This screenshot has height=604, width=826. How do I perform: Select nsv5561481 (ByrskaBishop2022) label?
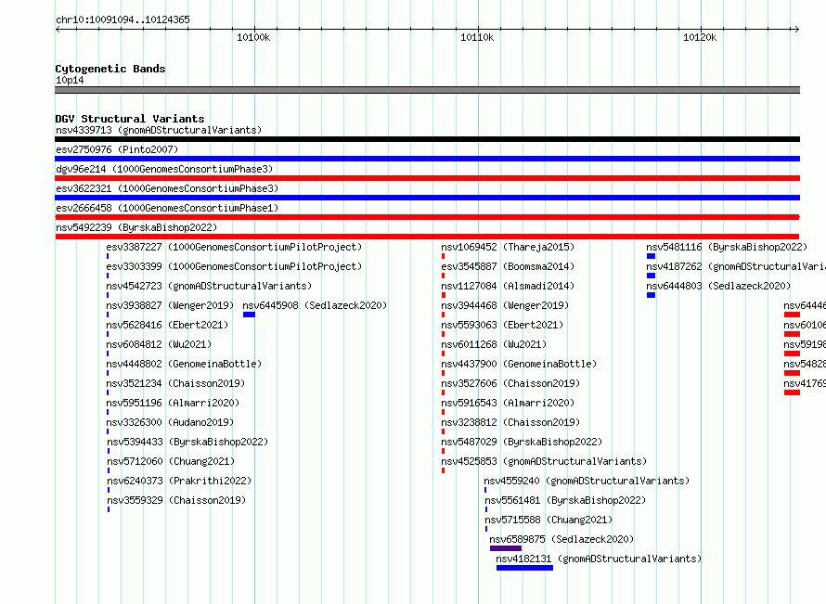[565, 500]
